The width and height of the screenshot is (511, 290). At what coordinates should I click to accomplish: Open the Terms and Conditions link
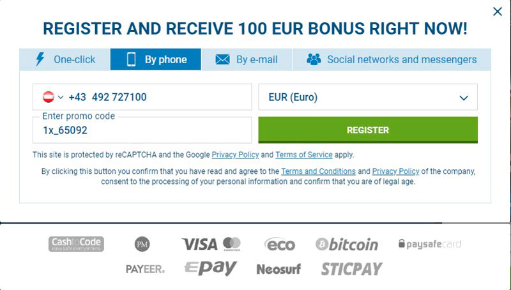tap(318, 171)
